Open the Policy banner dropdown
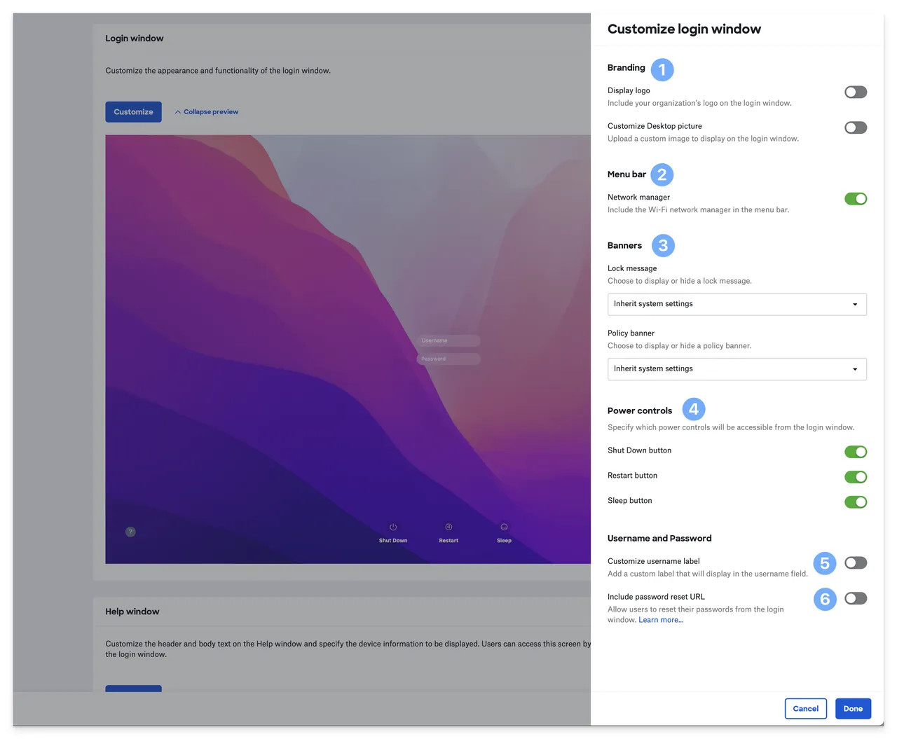This screenshot has height=739, width=897. [737, 369]
